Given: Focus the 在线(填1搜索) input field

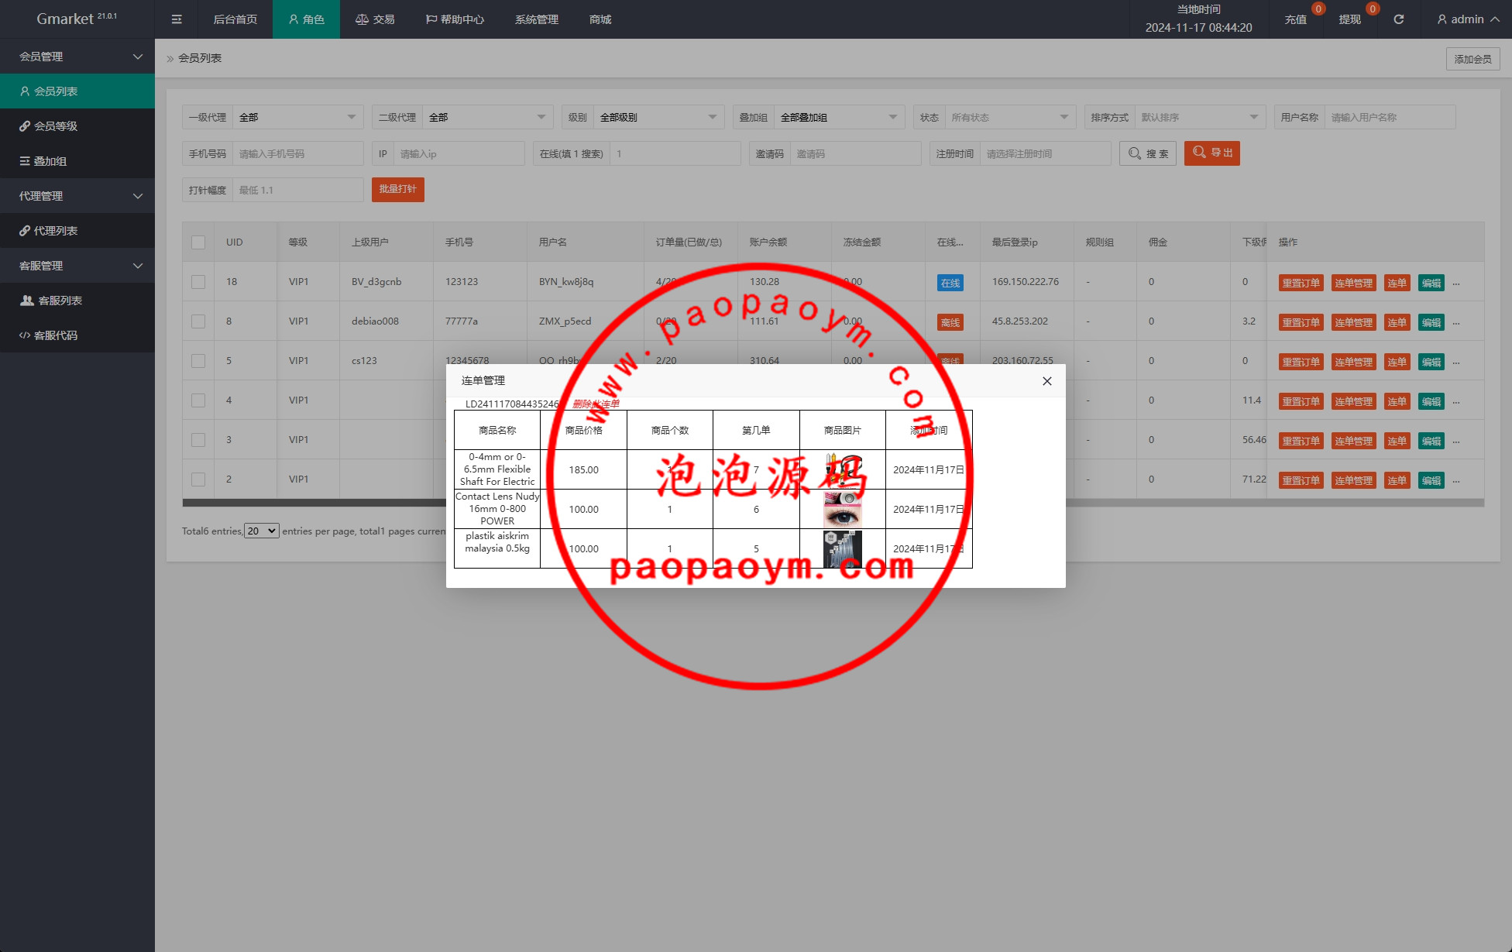Looking at the screenshot, I should pyautogui.click(x=675, y=154).
